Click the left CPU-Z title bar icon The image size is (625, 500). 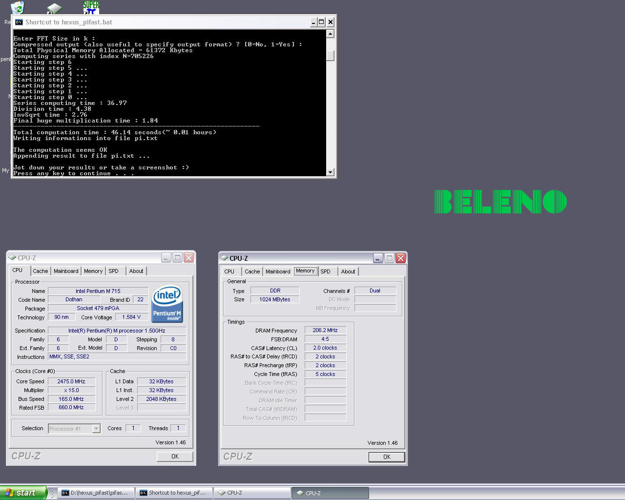12,257
